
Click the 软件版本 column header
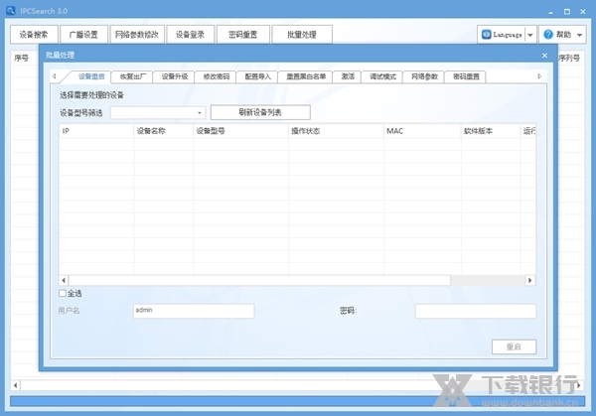point(491,131)
